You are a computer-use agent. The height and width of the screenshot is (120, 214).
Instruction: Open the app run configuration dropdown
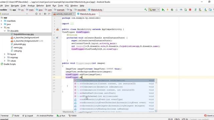coord(154,10)
